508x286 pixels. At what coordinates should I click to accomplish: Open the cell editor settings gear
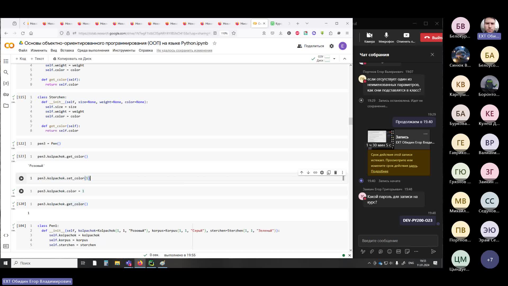tap(322, 172)
